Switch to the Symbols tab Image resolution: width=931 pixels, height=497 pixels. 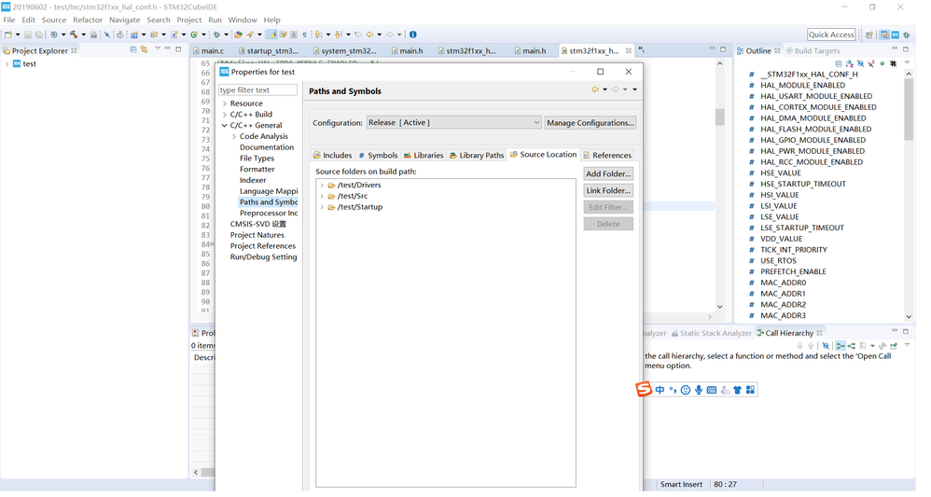tap(378, 156)
